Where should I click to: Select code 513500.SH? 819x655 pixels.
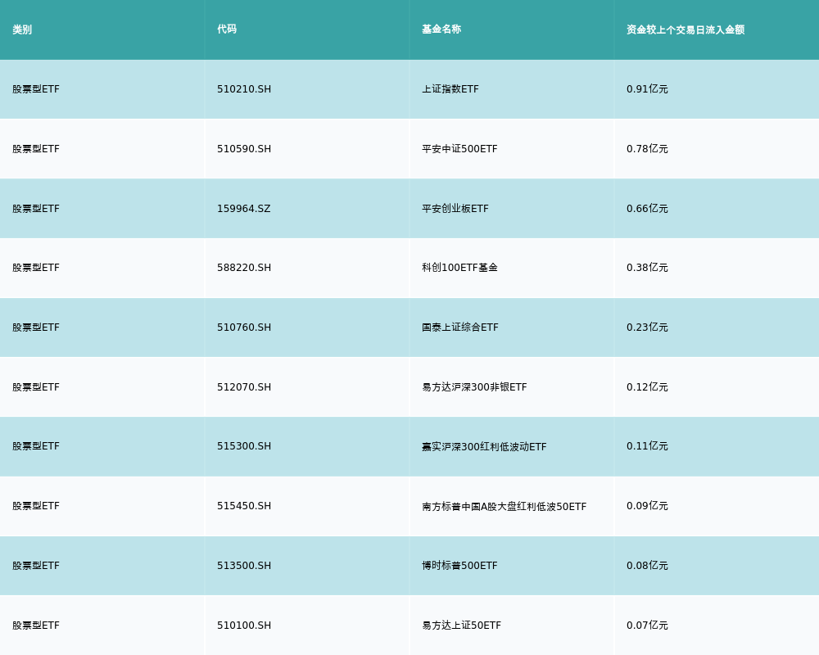pos(244,566)
